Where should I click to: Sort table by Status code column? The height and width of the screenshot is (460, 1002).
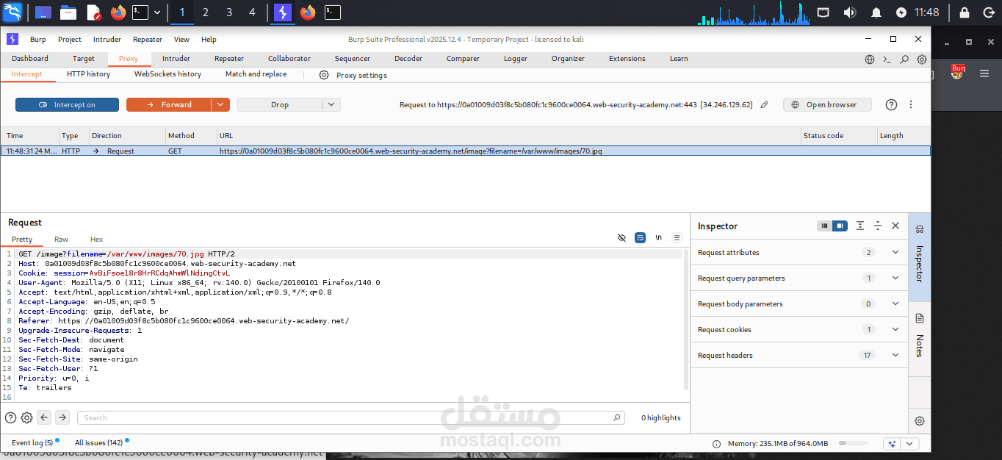tap(839, 136)
